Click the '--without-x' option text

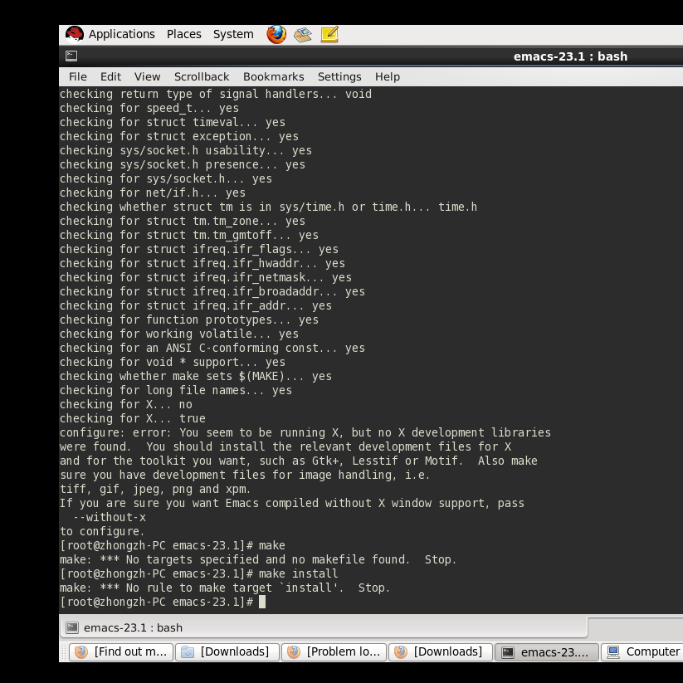point(110,518)
